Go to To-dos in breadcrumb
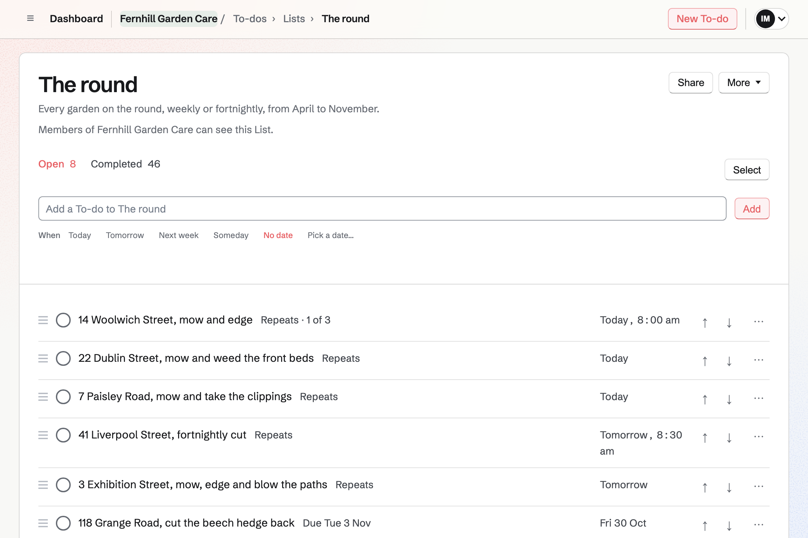This screenshot has height=538, width=808. coord(250,18)
